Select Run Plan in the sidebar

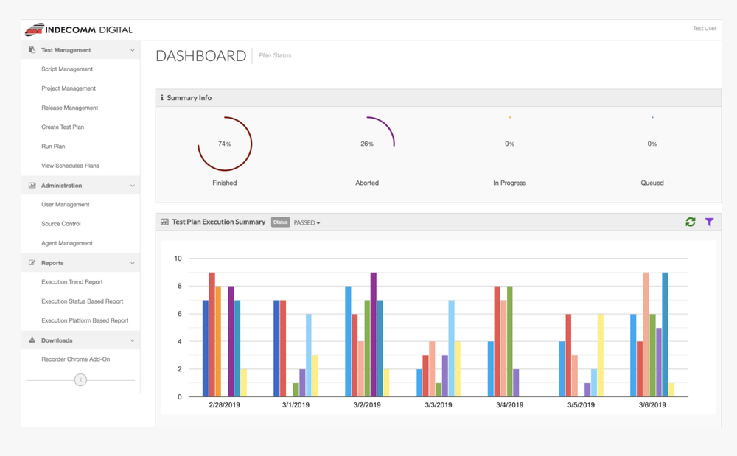coord(53,146)
